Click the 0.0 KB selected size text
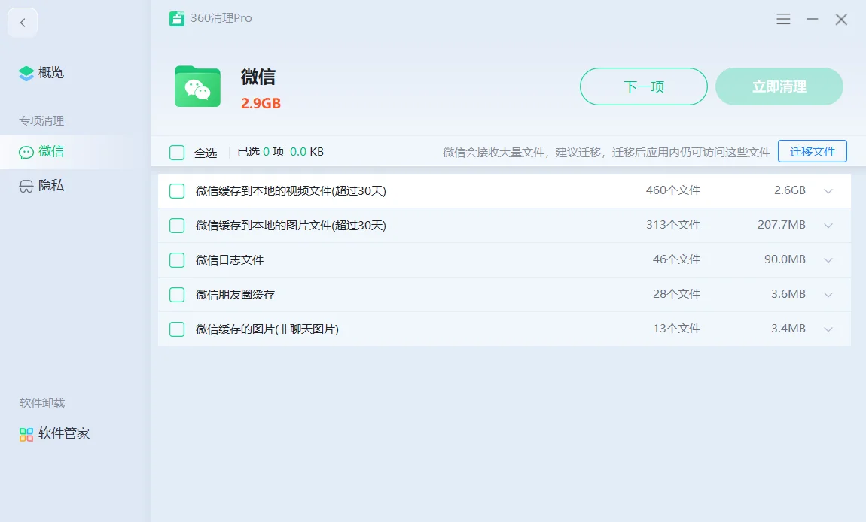The width and height of the screenshot is (866, 522). point(307,152)
